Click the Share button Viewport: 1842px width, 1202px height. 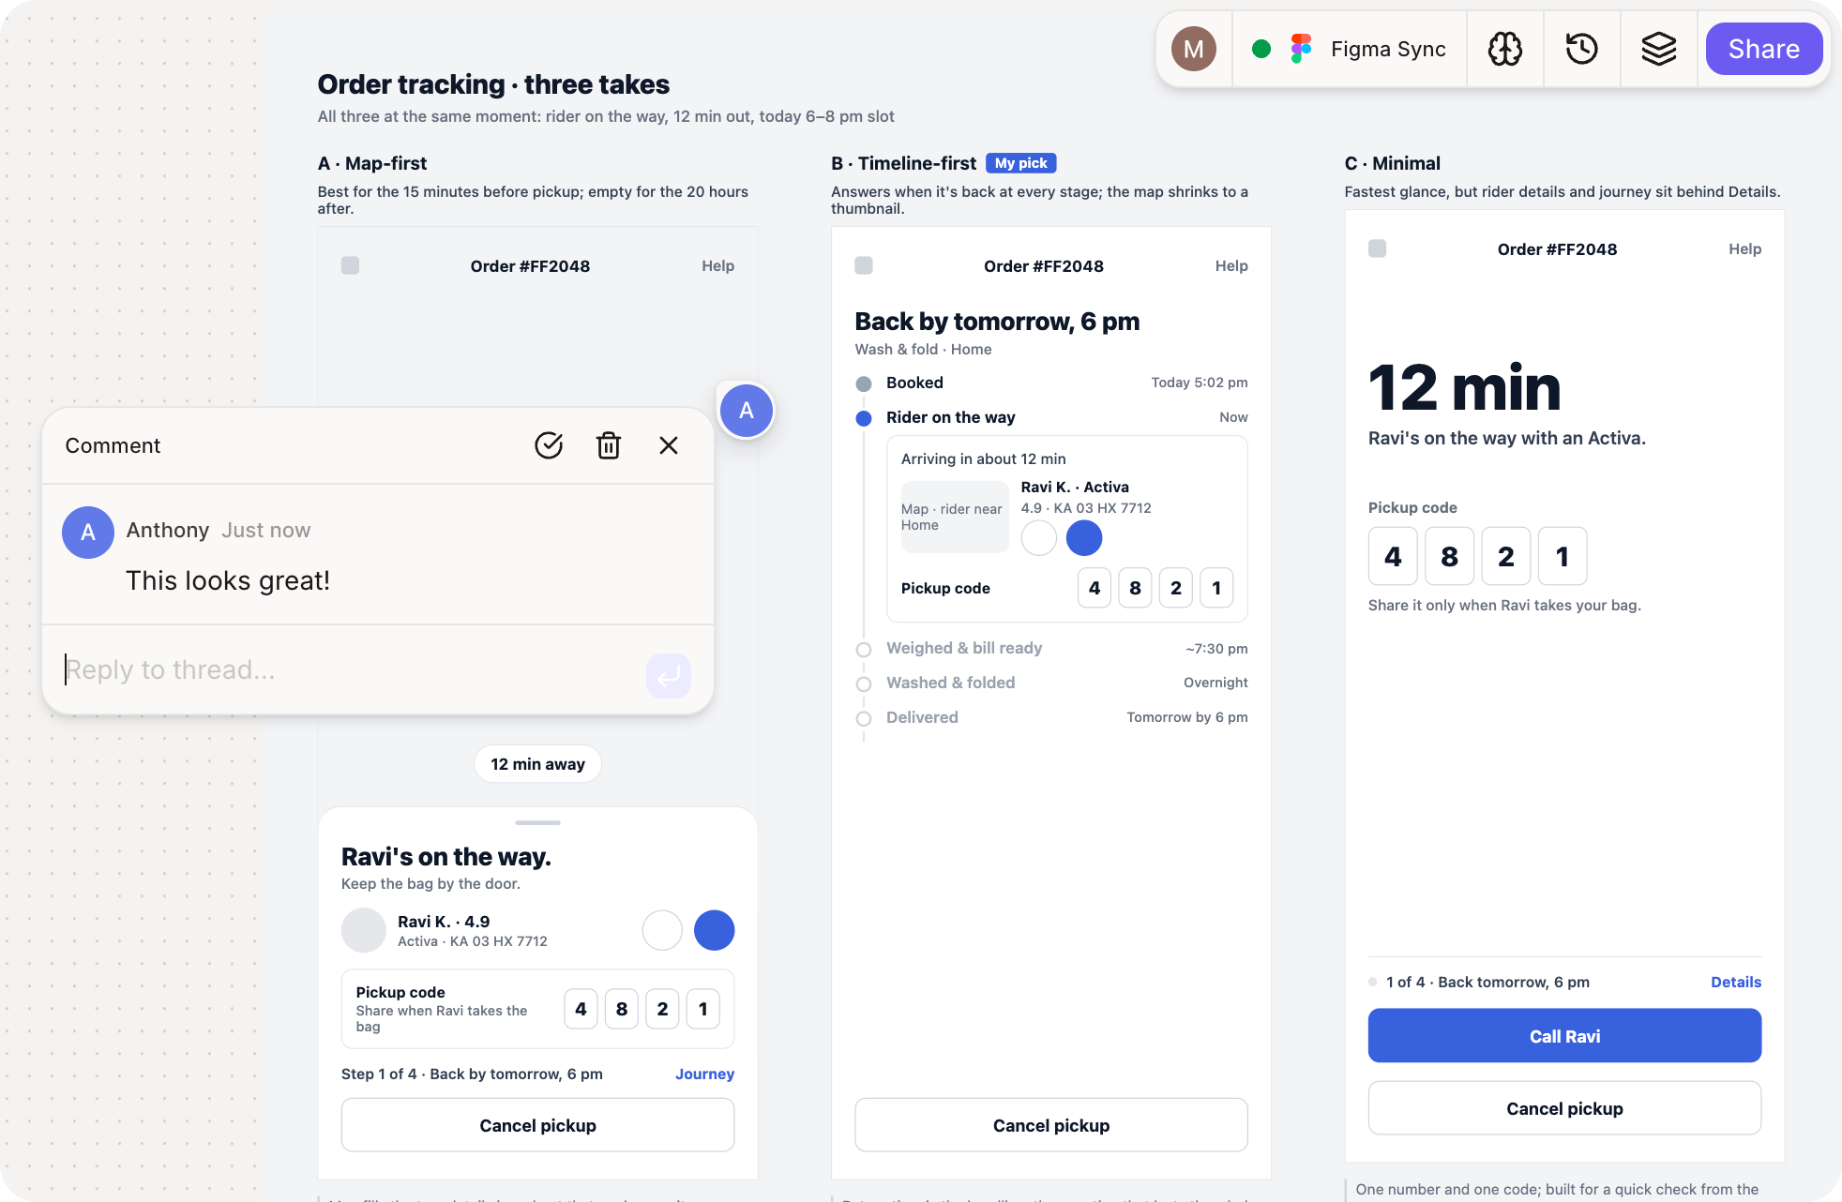tap(1763, 49)
